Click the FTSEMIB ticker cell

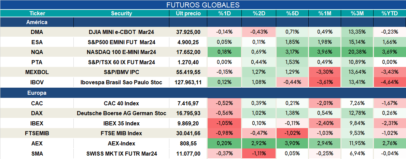37,134
